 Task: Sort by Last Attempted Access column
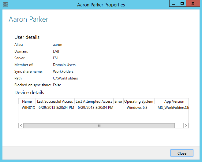(x=94, y=101)
